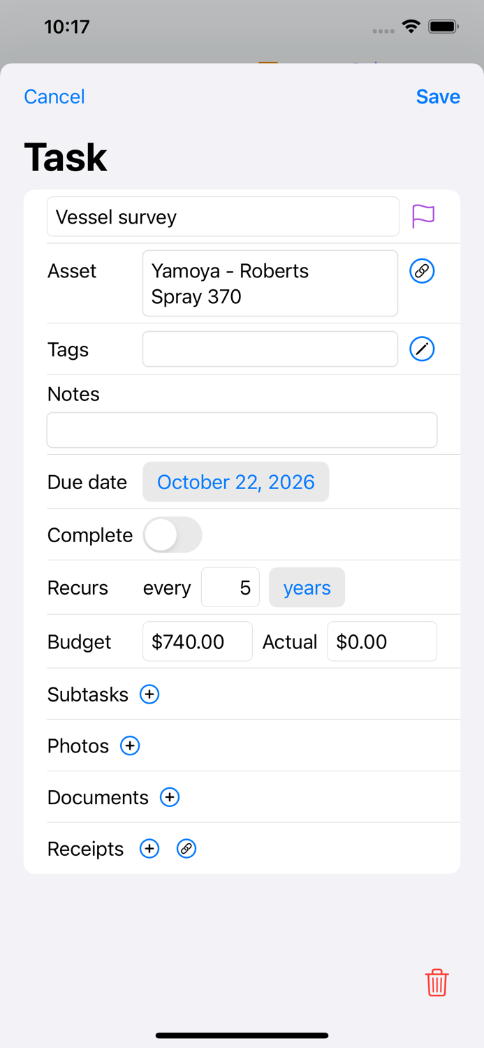Screen dimensions: 484x1048
Task: Click the Notes field
Action: 242,430
